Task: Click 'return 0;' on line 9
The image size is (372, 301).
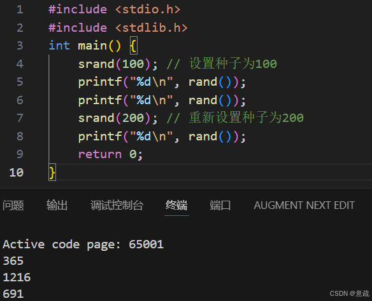Action: tap(110, 154)
